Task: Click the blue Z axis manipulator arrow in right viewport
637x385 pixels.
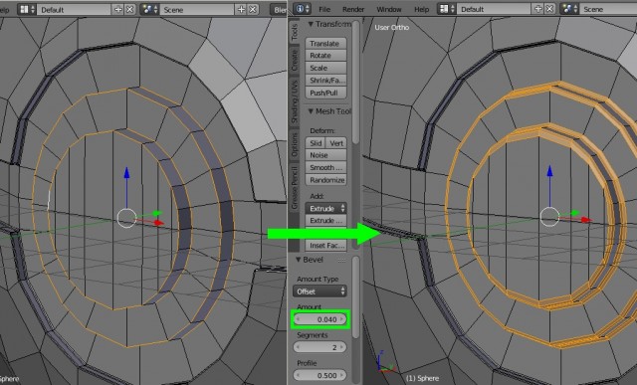Action: click(x=549, y=170)
